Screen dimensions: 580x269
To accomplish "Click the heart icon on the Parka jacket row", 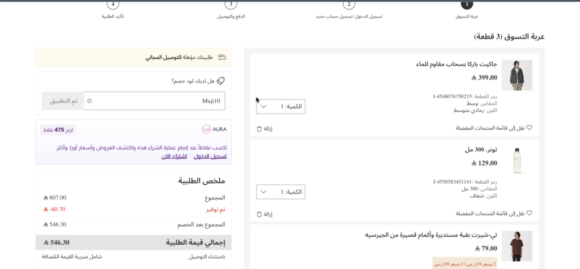I will [x=530, y=128].
